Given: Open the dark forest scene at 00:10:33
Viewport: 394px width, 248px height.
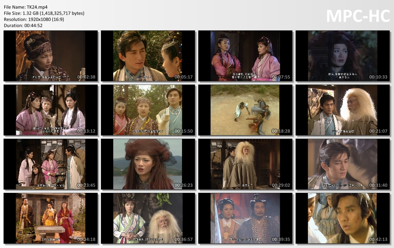Looking at the screenshot, I should [x=342, y=56].
